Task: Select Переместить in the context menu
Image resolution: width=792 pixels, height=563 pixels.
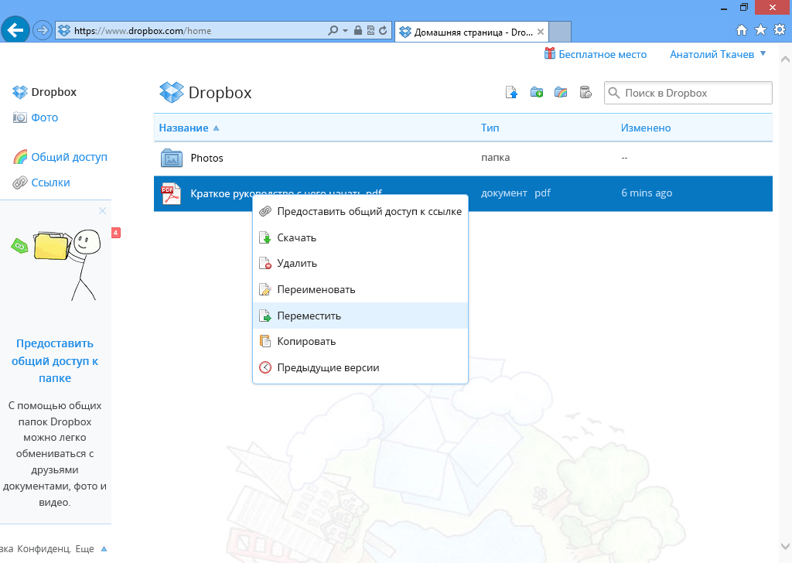Action: click(x=309, y=315)
